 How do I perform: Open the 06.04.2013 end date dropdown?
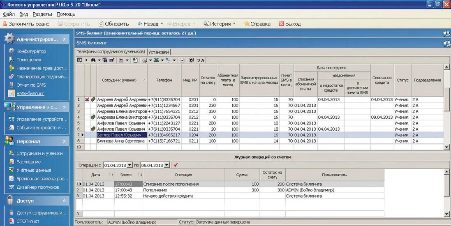tap(167, 165)
